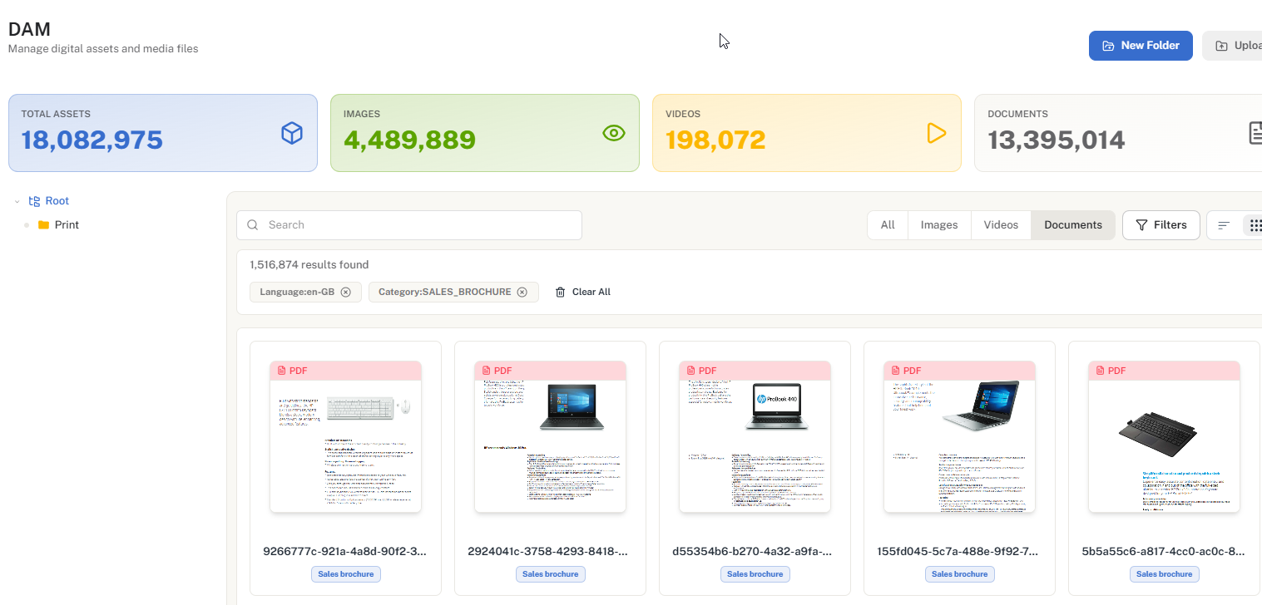Click the trash icon beside Clear All
1262x605 pixels.
click(560, 293)
